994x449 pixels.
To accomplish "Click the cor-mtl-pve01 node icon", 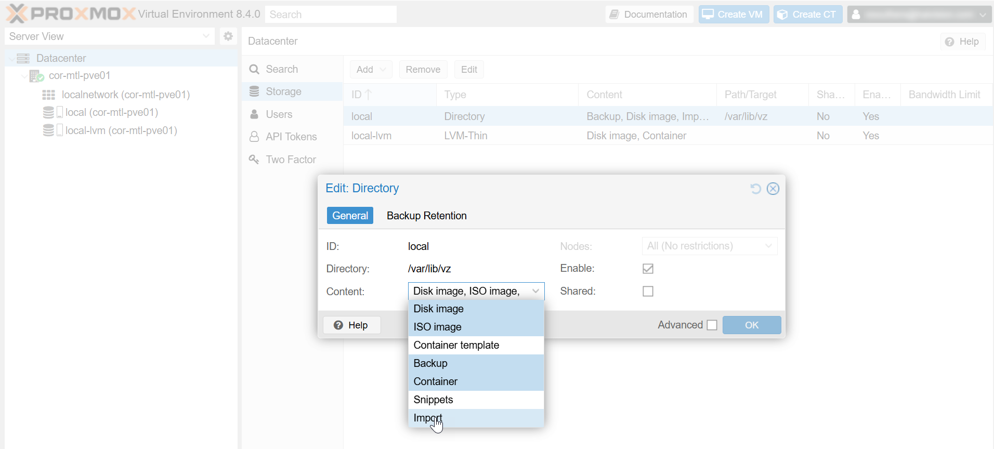I will (x=36, y=76).
